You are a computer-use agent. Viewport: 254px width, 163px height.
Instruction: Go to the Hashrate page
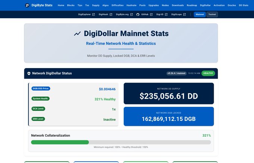131,5
